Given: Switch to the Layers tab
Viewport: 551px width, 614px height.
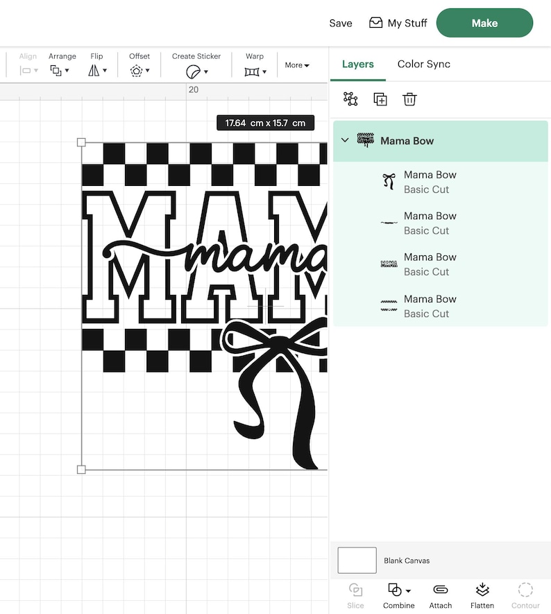Looking at the screenshot, I should click(x=358, y=64).
